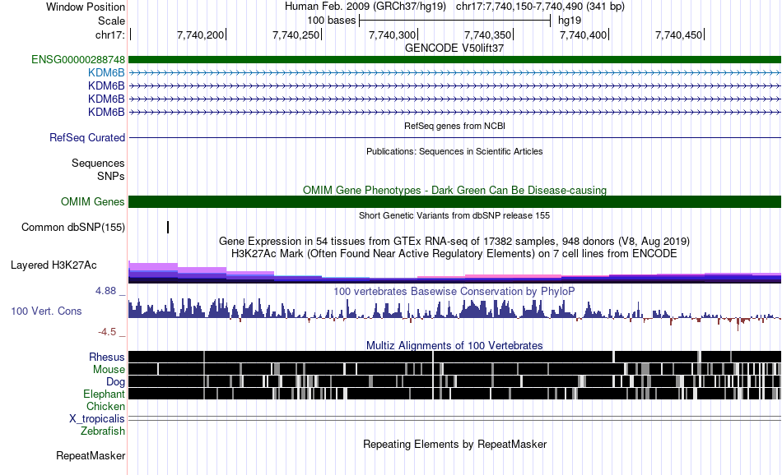Open the RefSeq genes from NCBI title
The height and width of the screenshot is (475, 782).
[455, 126]
